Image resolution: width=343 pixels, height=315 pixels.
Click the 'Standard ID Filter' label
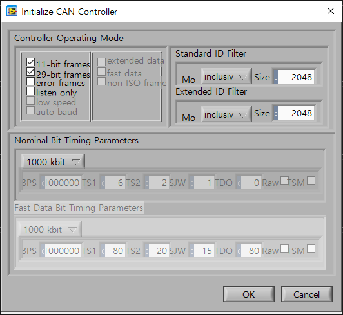point(211,53)
